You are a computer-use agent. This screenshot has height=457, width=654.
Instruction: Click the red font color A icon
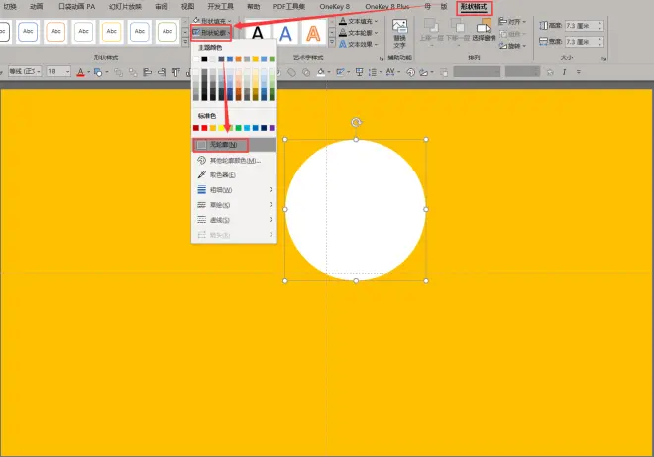coord(81,72)
